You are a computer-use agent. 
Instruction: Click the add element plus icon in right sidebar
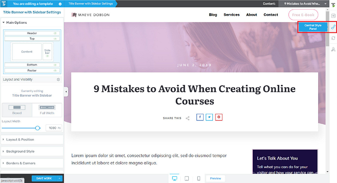[333, 16]
